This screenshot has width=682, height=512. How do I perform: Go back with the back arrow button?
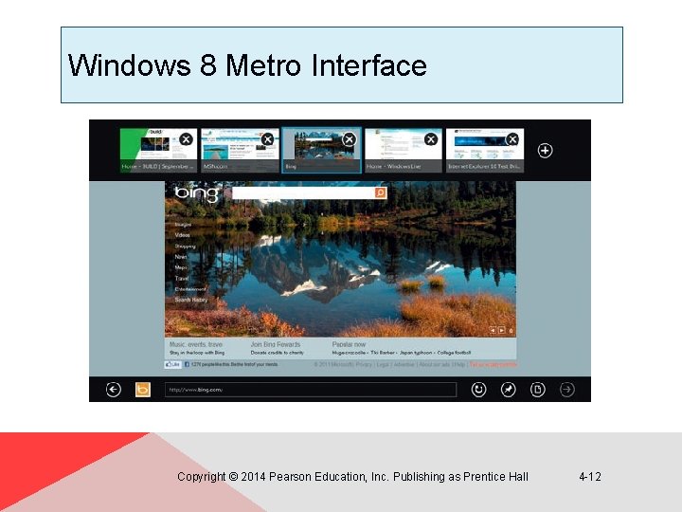point(114,390)
